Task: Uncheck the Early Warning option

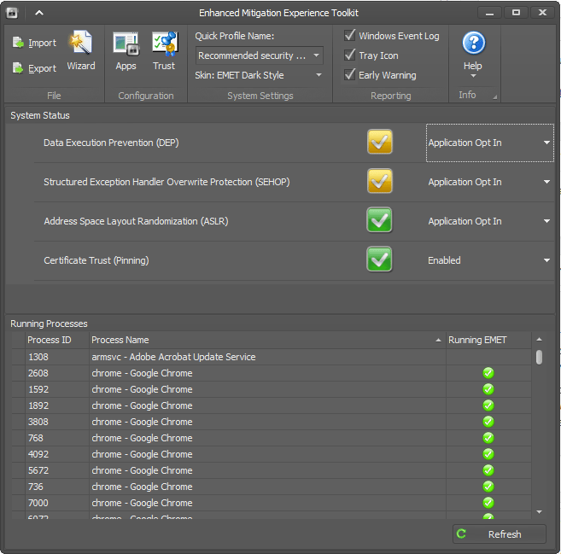Action: click(350, 75)
